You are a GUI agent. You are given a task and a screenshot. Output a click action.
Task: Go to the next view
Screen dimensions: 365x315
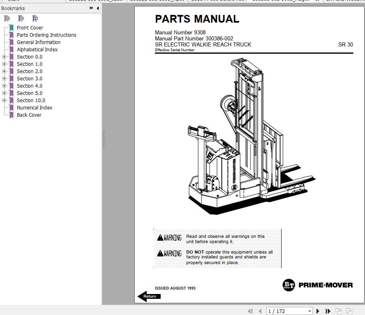(x=349, y=311)
